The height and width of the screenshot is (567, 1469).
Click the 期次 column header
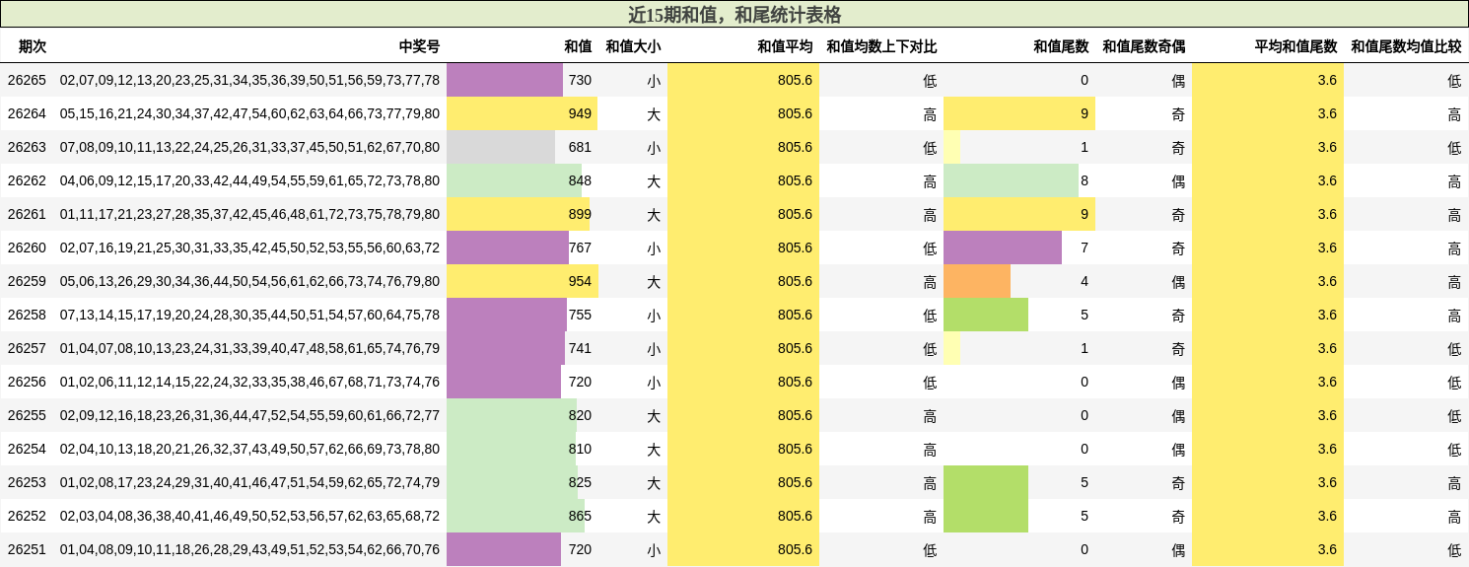point(33,46)
